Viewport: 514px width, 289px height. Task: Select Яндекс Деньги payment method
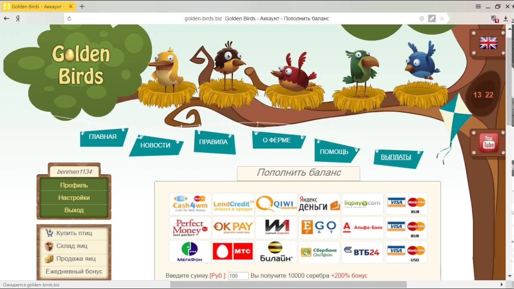[x=319, y=204]
